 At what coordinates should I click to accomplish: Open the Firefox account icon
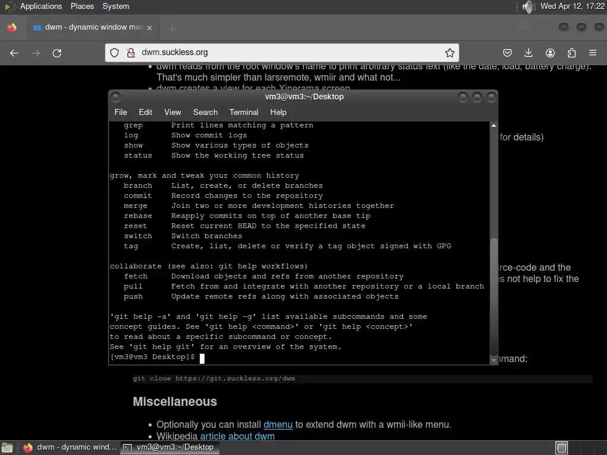tap(550, 53)
